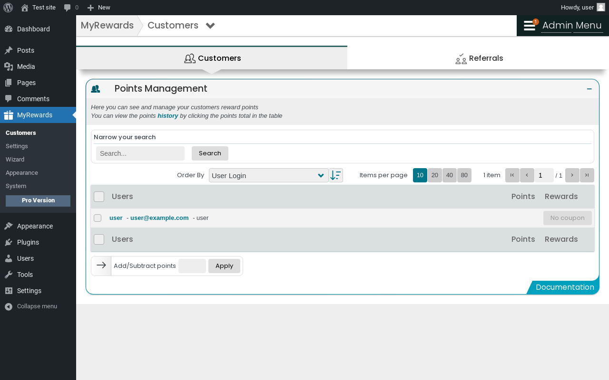Open the points history link

tap(168, 116)
